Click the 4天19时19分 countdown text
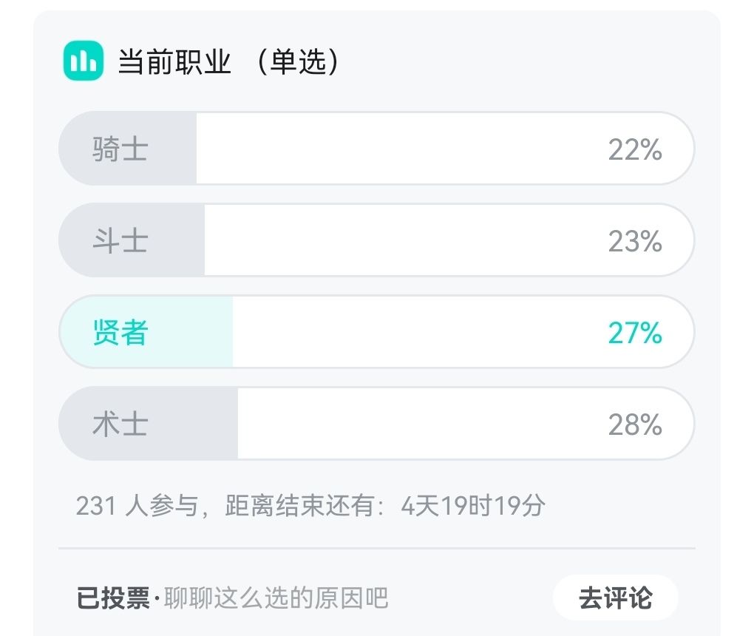Screen dimensions: 754x636 473,506
